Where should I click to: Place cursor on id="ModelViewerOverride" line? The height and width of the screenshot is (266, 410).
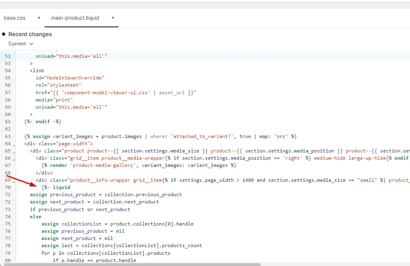tap(70, 78)
